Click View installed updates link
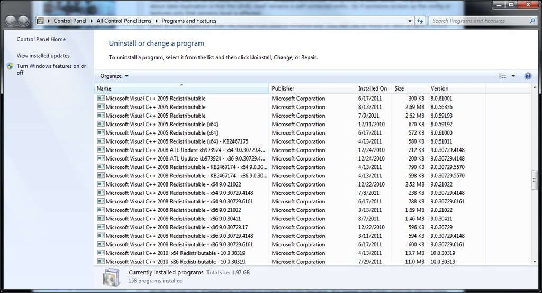The height and width of the screenshot is (293, 542). [x=43, y=56]
